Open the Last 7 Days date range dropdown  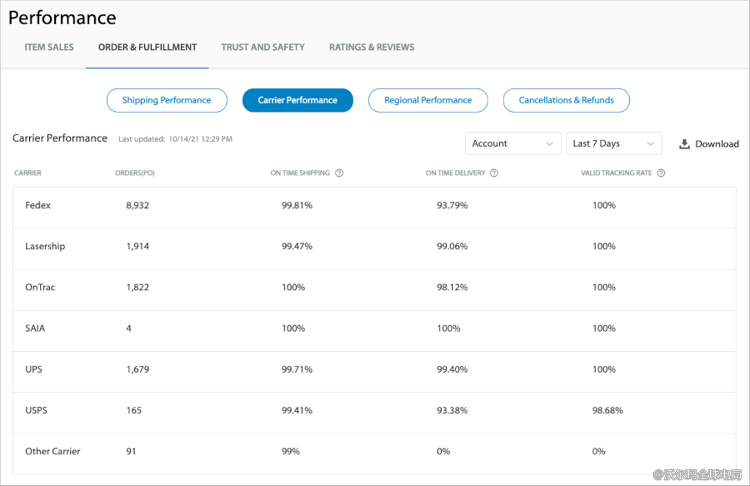tap(614, 143)
